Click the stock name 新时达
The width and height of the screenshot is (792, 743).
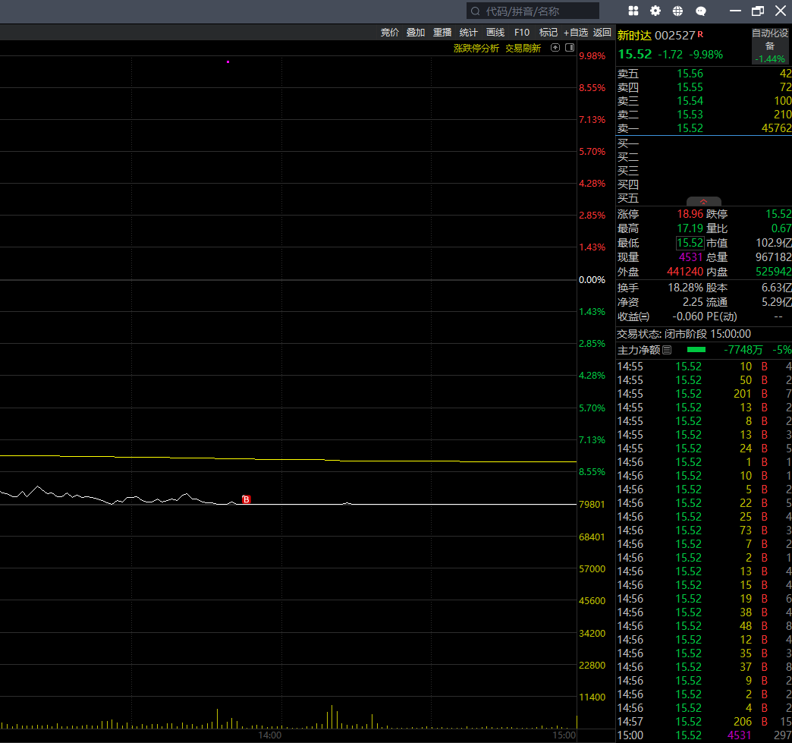pos(634,36)
